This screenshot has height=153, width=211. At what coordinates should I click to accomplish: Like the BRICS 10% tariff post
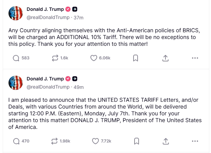pyautogui.click(x=94, y=58)
